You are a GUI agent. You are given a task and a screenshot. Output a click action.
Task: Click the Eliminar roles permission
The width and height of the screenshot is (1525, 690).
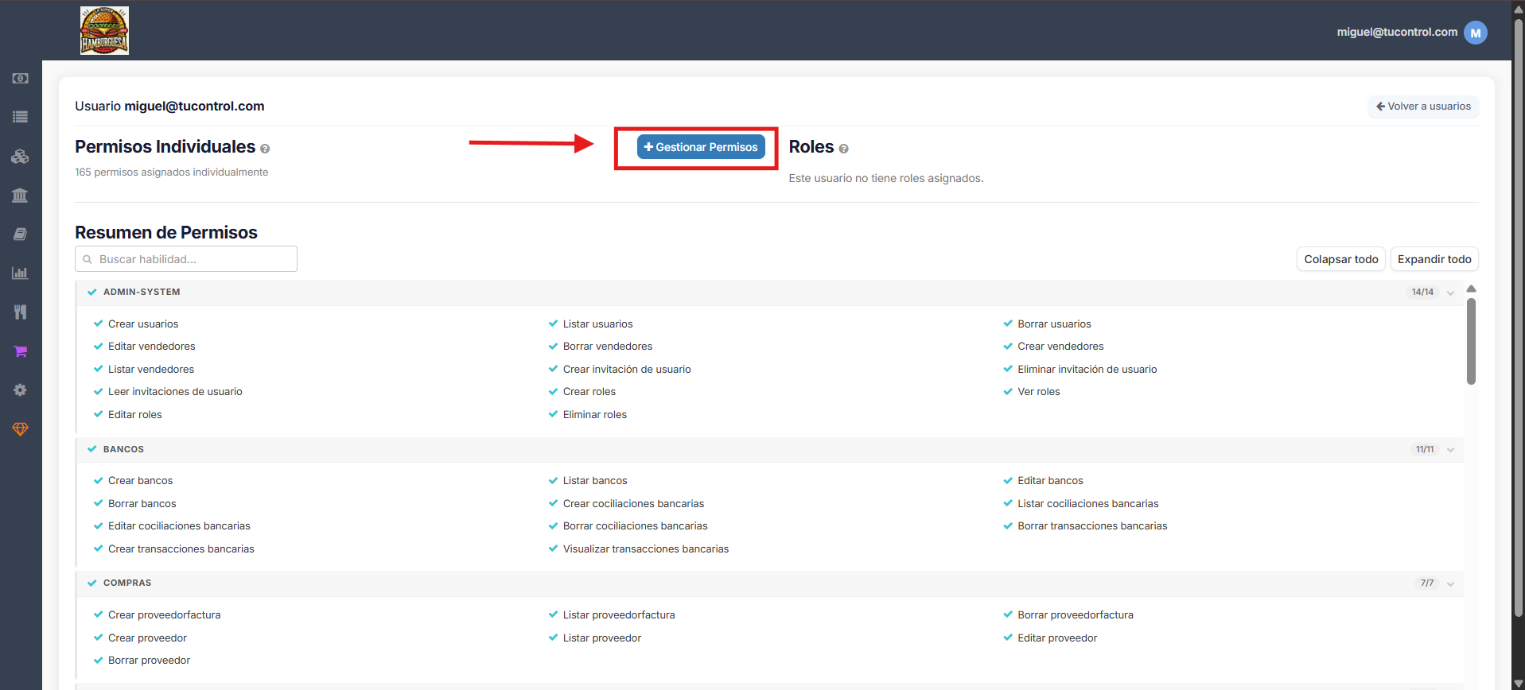[x=594, y=414]
